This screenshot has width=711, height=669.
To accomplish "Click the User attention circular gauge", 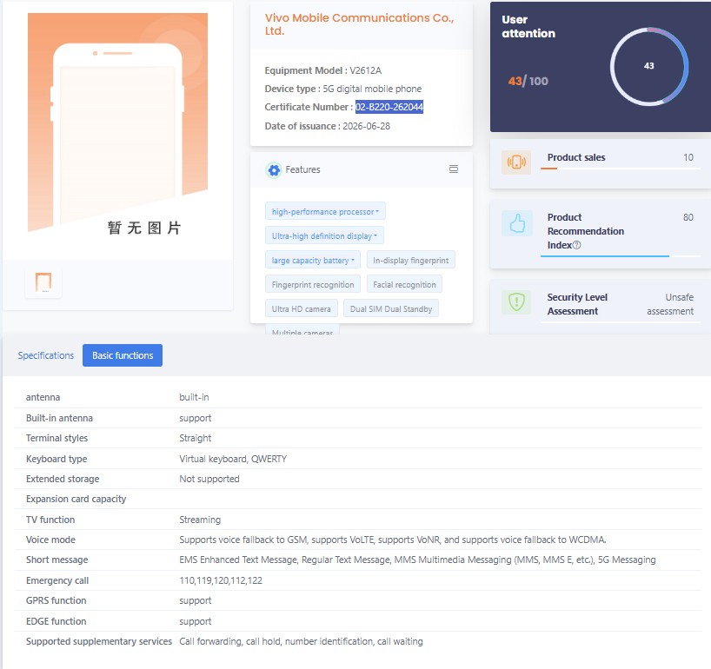I will pyautogui.click(x=649, y=67).
